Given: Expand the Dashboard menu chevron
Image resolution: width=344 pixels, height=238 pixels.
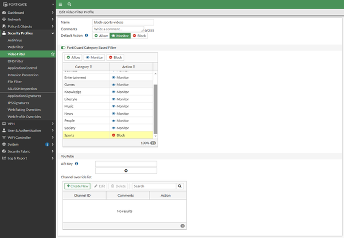Looking at the screenshot, I should coord(53,13).
